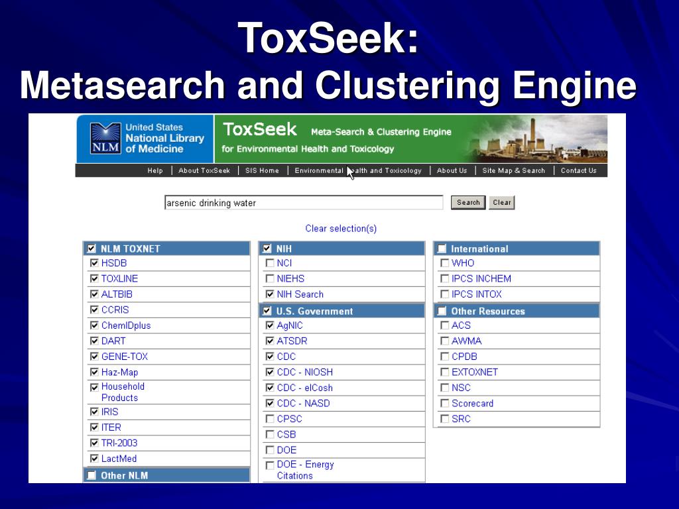Uncheck the AgNIC checkbox
This screenshot has width=679, height=509.
pos(270,325)
